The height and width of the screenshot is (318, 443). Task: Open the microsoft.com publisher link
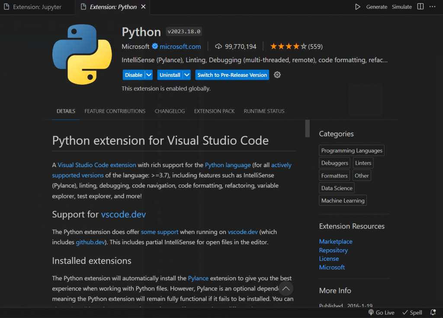pyautogui.click(x=180, y=46)
